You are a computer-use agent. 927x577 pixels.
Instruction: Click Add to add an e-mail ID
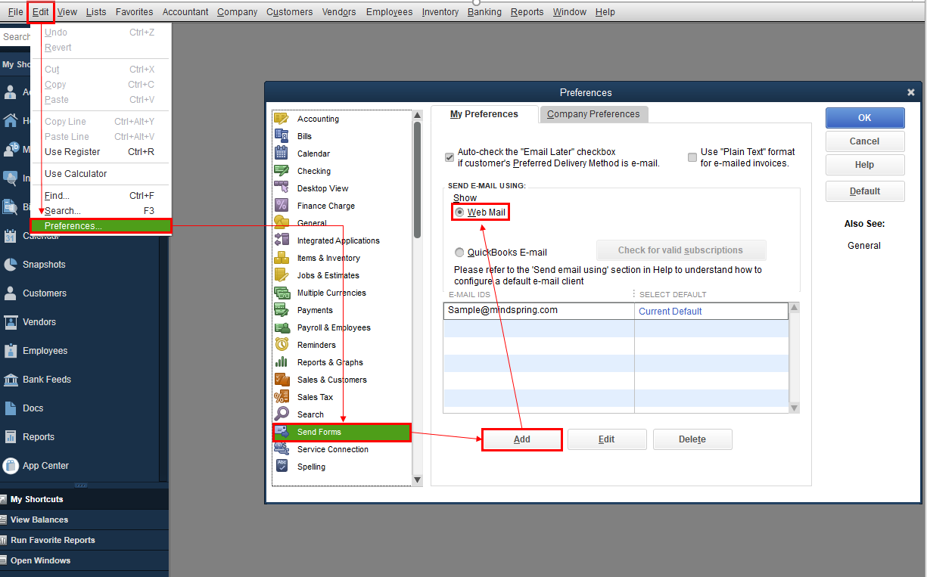click(x=522, y=439)
